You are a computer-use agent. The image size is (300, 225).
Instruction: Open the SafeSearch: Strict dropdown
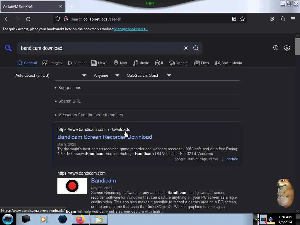(149, 75)
